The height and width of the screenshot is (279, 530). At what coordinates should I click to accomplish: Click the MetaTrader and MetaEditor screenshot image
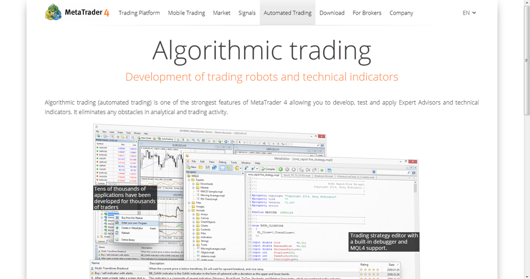point(256,201)
